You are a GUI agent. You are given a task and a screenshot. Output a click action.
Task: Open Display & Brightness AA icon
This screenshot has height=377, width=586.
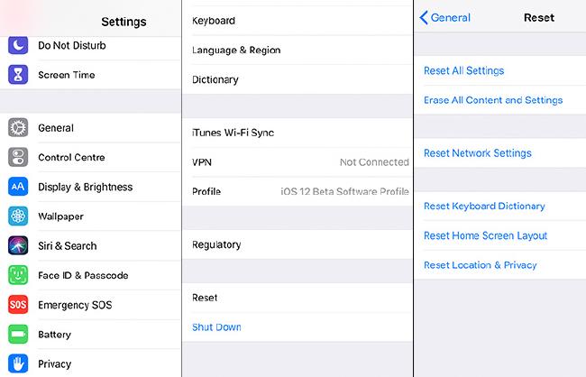(x=18, y=188)
